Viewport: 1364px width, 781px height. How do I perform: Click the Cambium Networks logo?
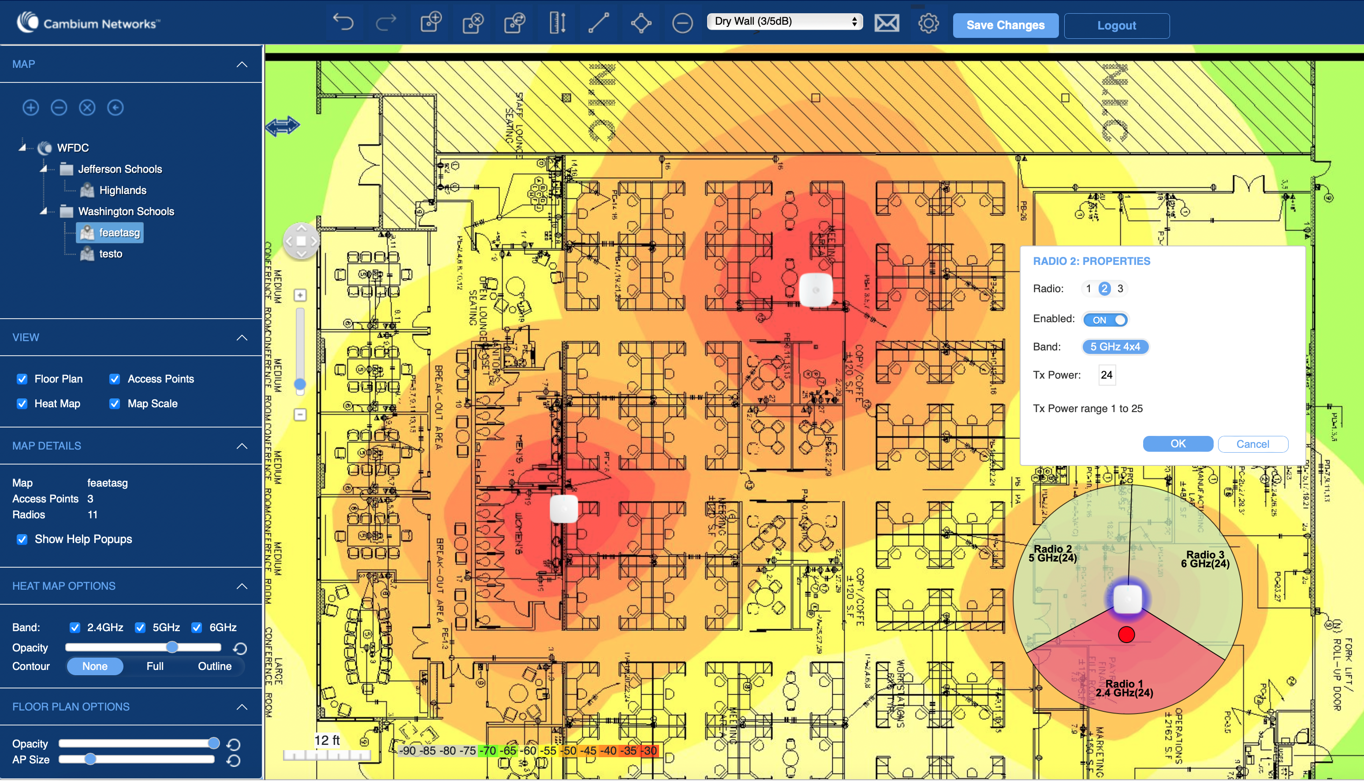click(x=88, y=23)
